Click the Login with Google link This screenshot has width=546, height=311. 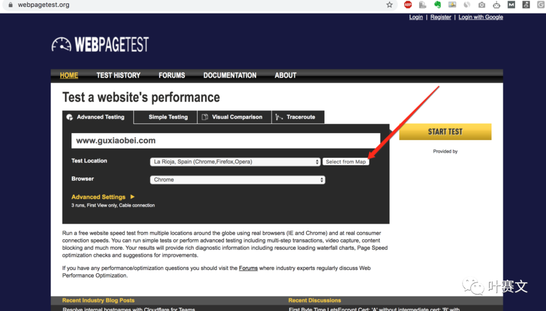[x=480, y=17]
